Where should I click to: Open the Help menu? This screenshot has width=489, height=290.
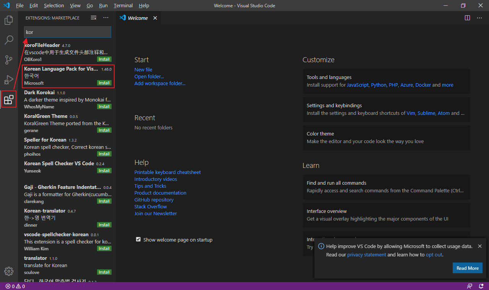coord(144,5)
